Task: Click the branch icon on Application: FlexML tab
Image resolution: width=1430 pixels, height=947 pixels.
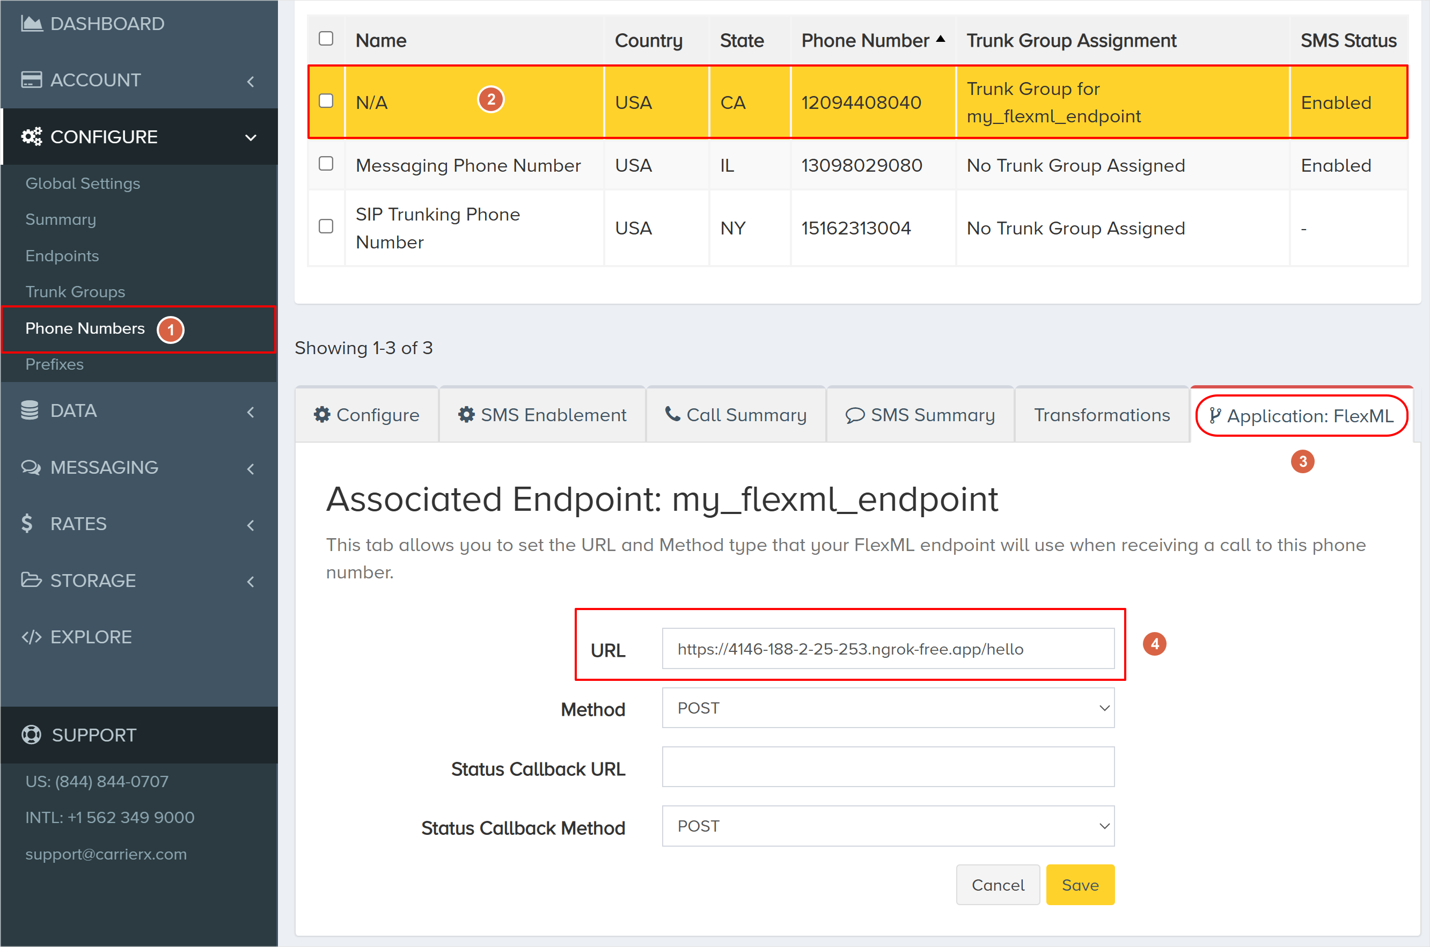Action: 1215,415
